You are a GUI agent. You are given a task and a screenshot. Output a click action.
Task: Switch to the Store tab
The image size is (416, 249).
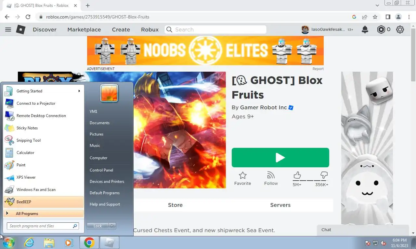tap(175, 205)
